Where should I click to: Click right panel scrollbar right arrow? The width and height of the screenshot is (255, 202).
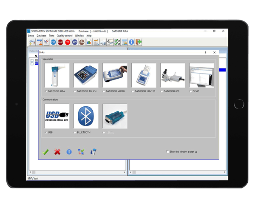tap(224, 172)
